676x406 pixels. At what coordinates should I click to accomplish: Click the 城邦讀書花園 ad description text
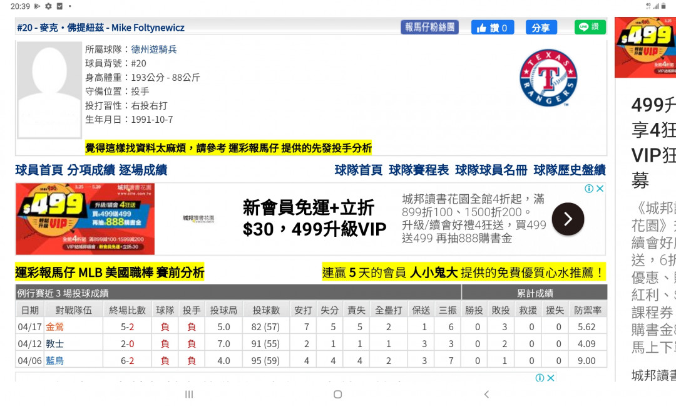tap(473, 218)
